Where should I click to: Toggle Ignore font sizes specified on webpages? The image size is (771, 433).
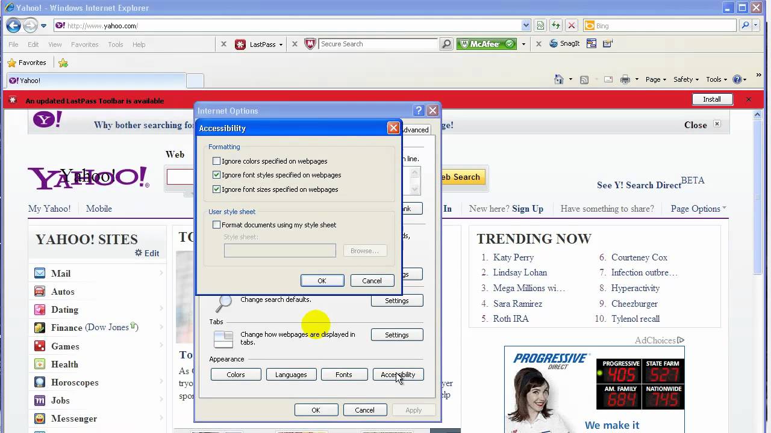(x=217, y=189)
